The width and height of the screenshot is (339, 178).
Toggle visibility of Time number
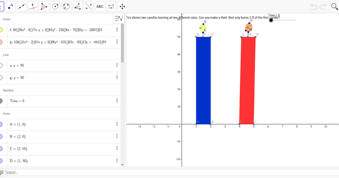click(1, 101)
